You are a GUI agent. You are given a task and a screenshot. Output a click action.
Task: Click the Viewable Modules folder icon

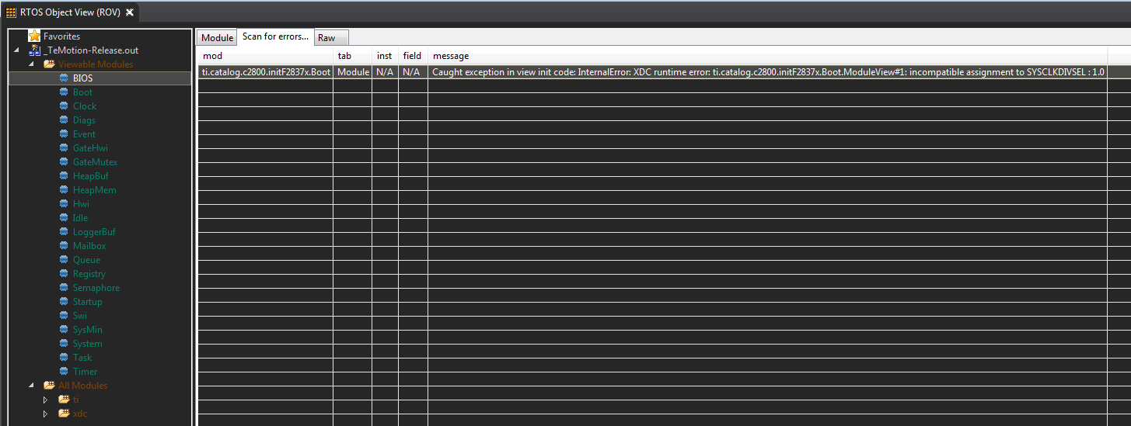coord(49,64)
